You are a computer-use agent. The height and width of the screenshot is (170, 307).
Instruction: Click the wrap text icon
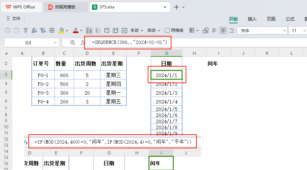tap(107, 30)
